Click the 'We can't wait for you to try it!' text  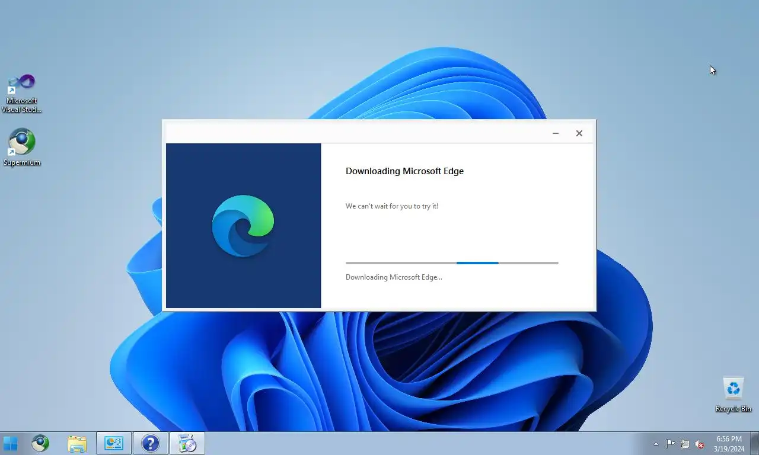[x=392, y=206]
